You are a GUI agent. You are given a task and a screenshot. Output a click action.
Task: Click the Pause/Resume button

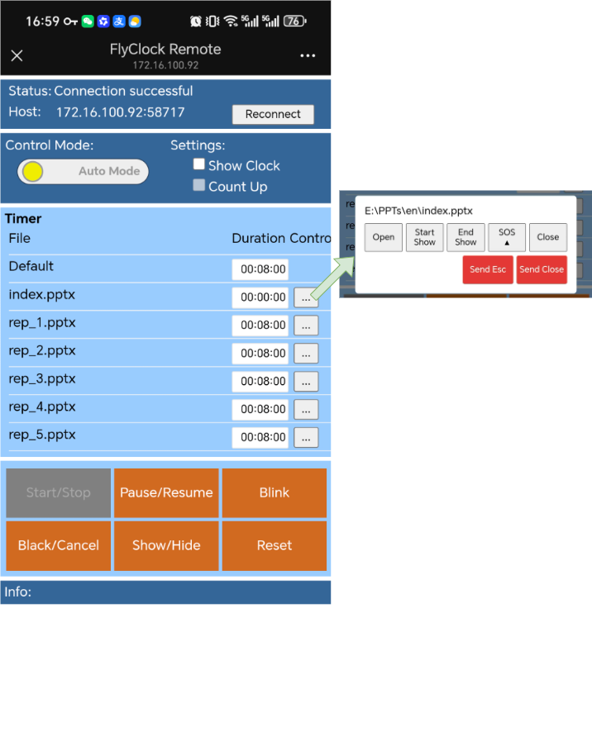click(x=166, y=493)
